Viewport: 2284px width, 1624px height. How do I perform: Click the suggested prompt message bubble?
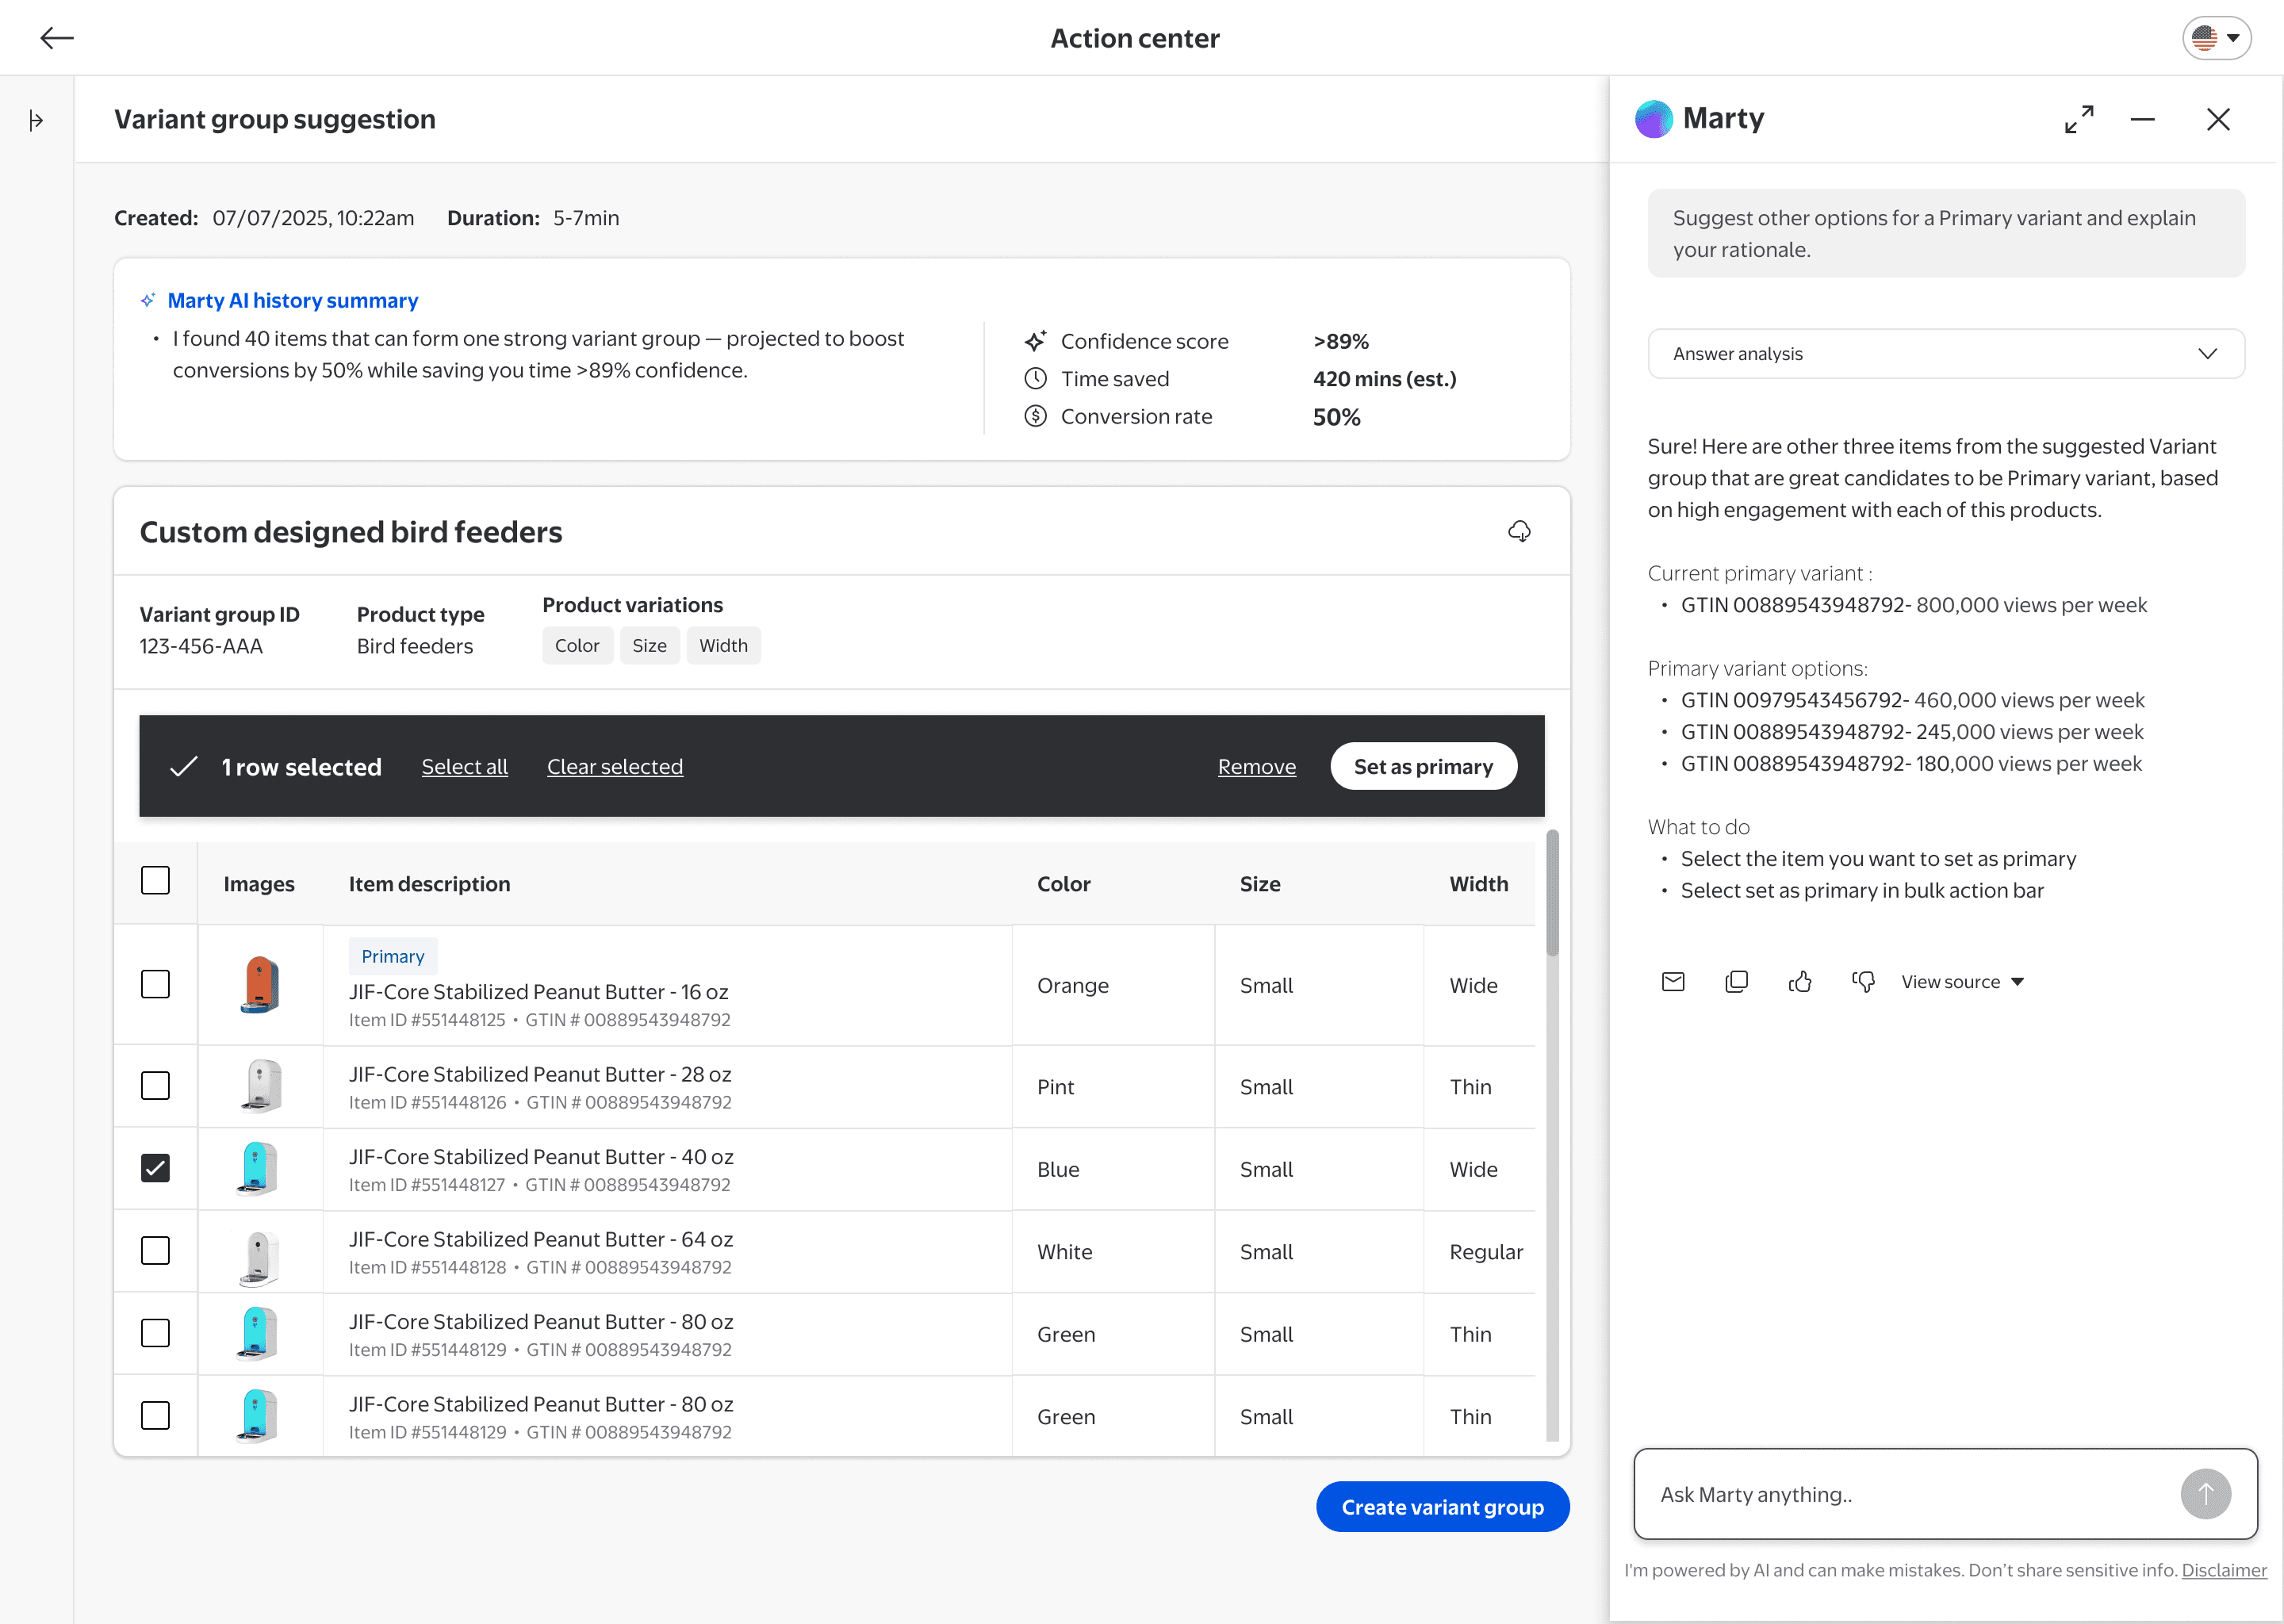1945,233
